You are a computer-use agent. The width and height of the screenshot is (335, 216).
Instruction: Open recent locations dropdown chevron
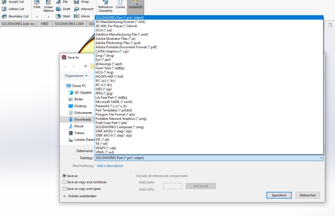coord(80,67)
